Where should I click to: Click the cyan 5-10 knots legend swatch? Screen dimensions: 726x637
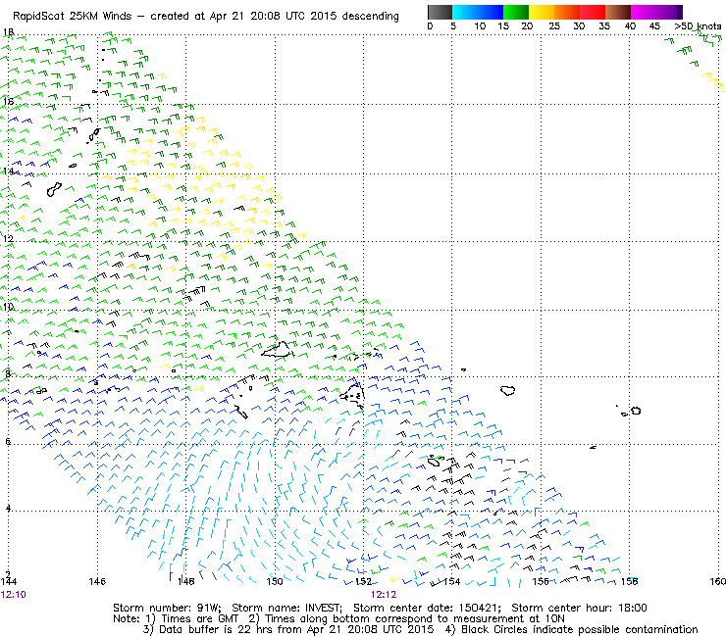(465, 12)
